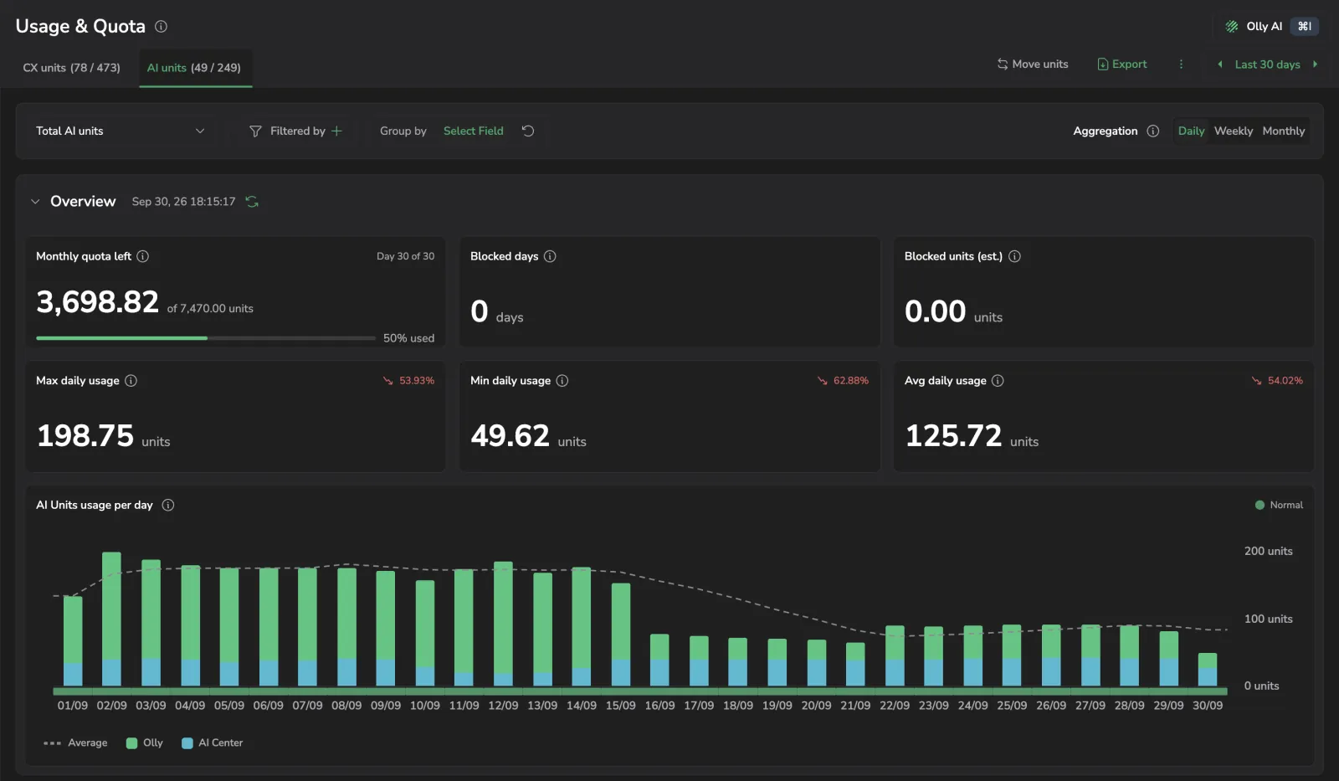
Task: Click the 30/09 bar in the usage chart
Action: click(1208, 670)
